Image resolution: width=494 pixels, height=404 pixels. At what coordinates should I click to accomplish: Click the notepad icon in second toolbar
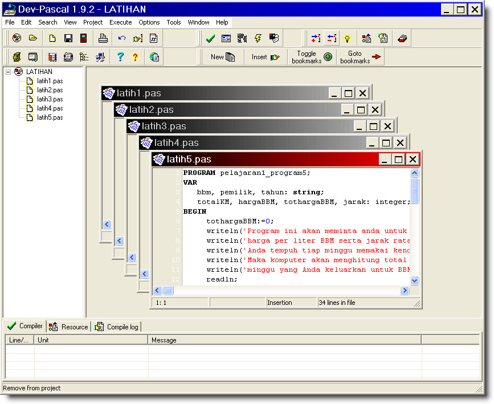tap(33, 57)
